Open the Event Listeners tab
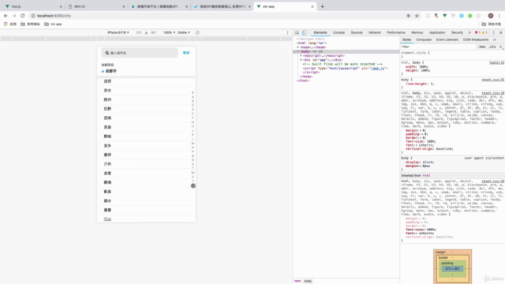The image size is (505, 284). point(447,39)
